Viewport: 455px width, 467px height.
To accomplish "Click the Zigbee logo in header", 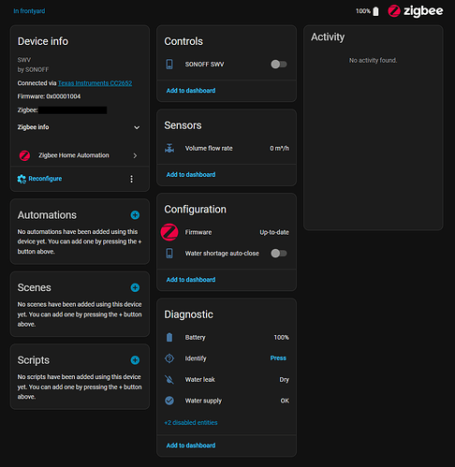I will tap(416, 11).
